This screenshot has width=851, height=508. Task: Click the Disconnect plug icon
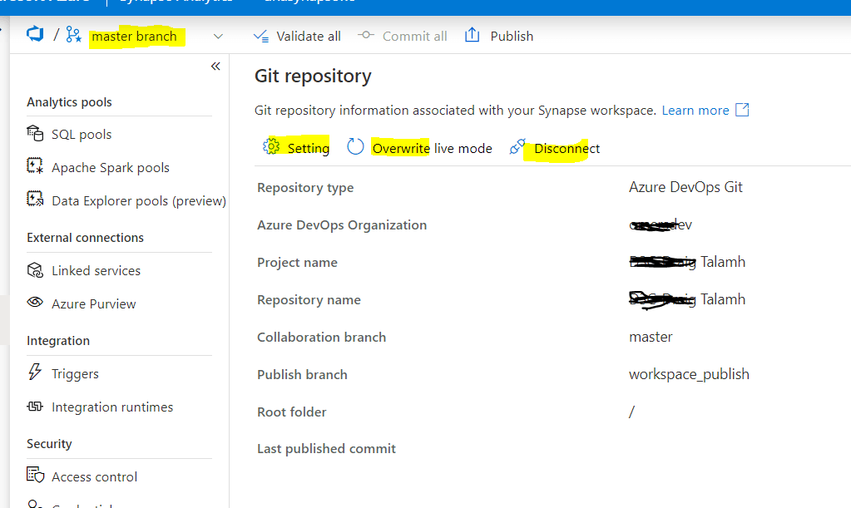[517, 146]
